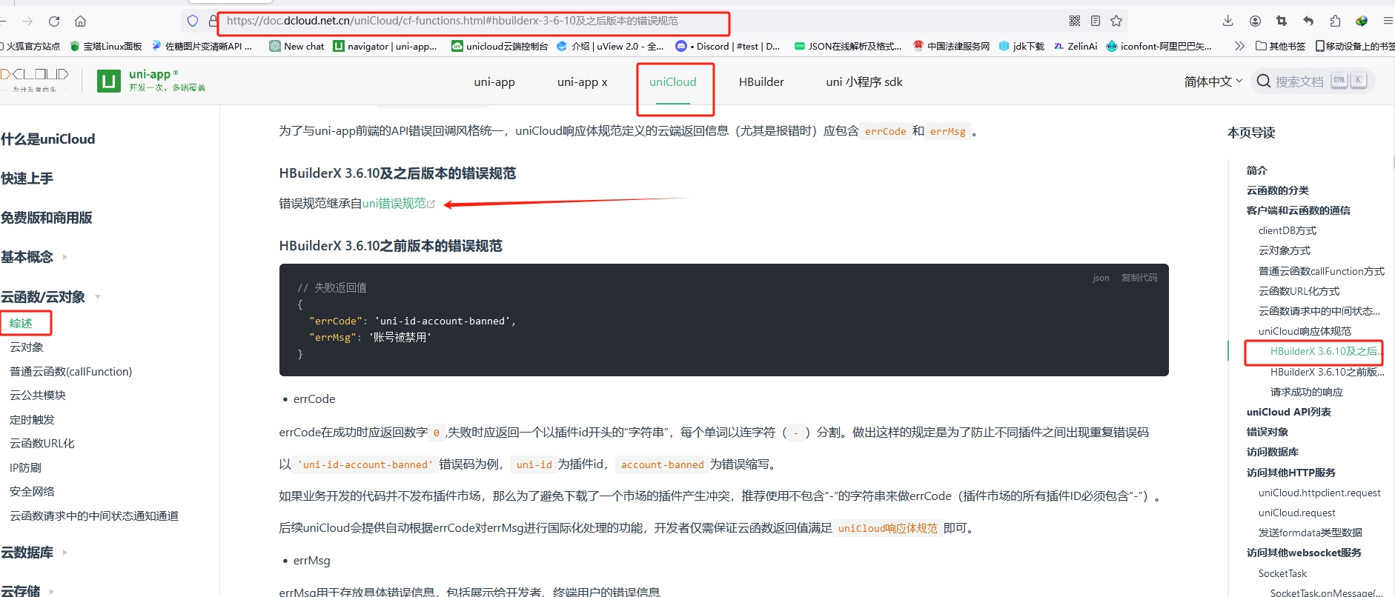The width and height of the screenshot is (1395, 597).
Task: Select the uniCloud nav tab
Action: click(673, 82)
